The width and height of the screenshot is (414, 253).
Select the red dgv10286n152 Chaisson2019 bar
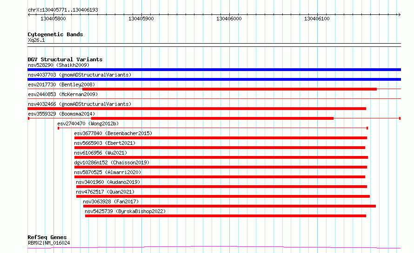click(221, 167)
